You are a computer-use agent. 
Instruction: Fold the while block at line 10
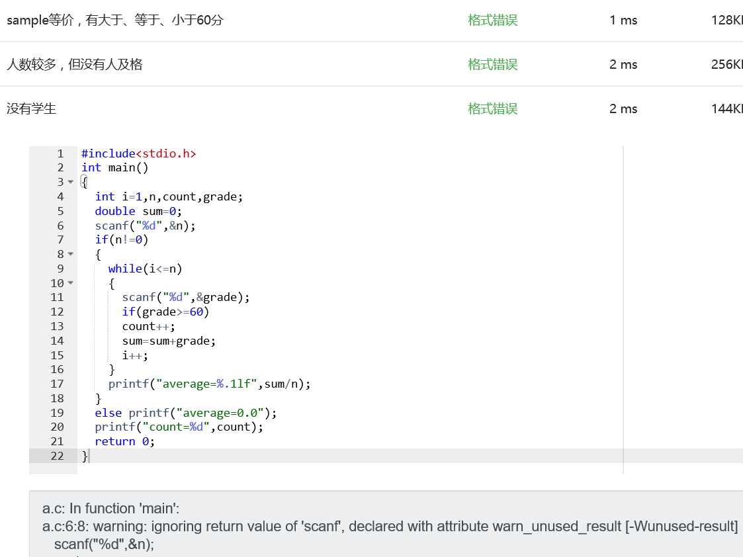pos(71,284)
